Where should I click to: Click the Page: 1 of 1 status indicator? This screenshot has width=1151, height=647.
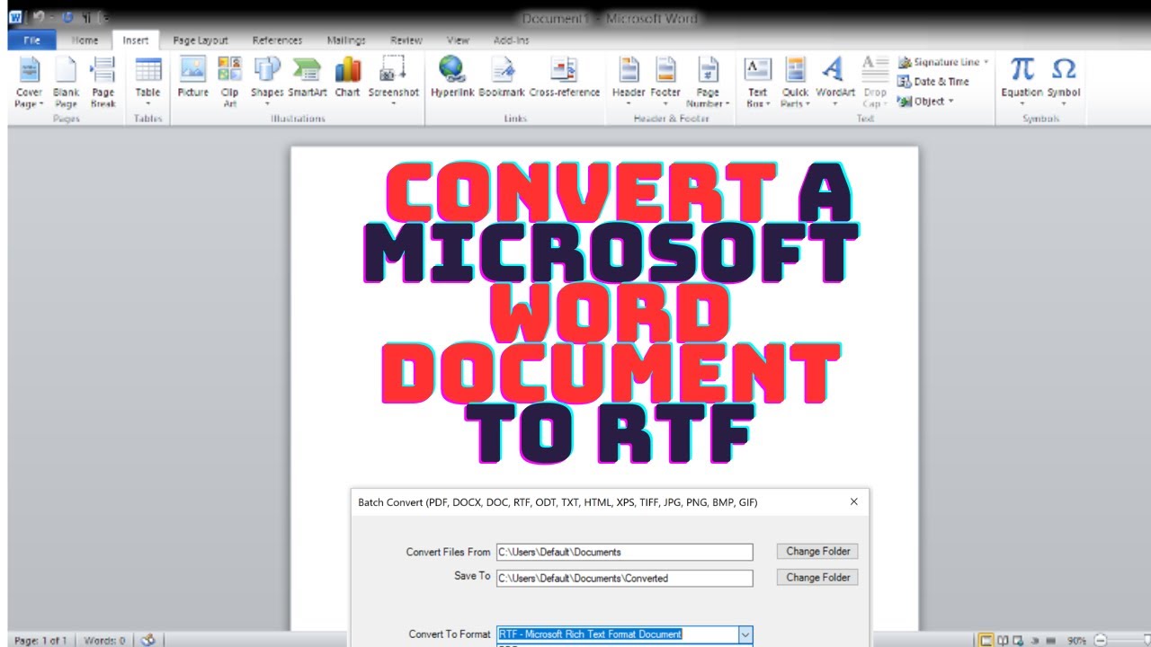pos(41,641)
